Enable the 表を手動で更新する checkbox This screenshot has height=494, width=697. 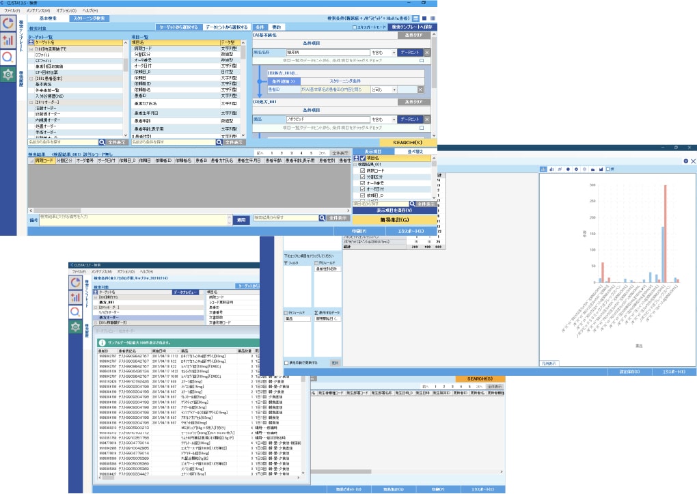(x=286, y=362)
